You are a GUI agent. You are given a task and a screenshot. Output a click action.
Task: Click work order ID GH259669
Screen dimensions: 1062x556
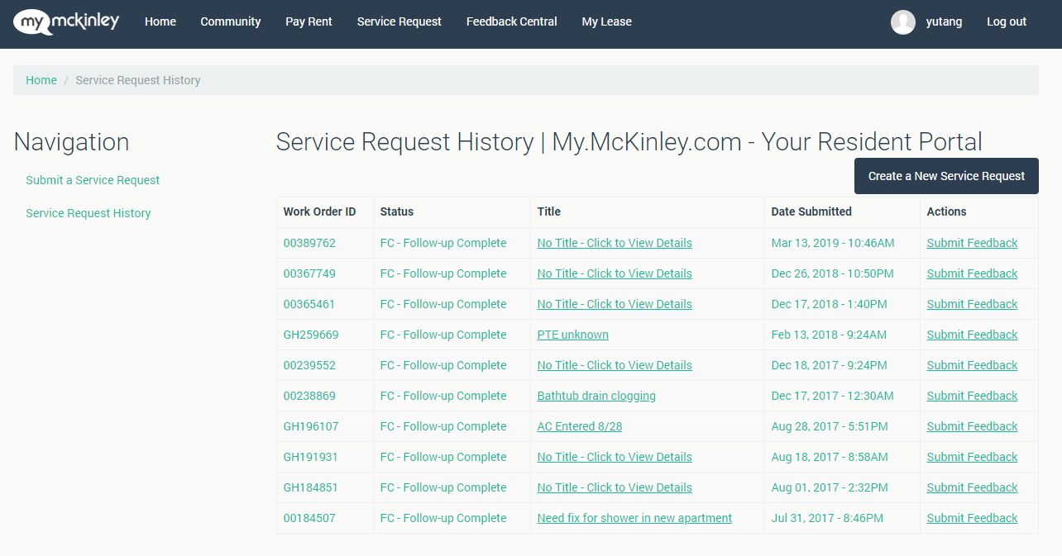coord(311,335)
